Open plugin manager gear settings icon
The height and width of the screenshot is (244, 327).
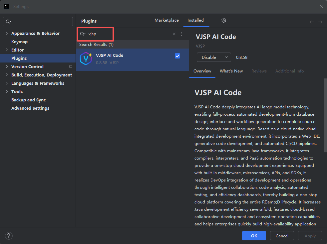223,20
